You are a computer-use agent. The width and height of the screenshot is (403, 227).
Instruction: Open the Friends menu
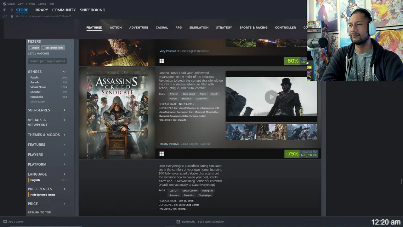[x=31, y=4]
